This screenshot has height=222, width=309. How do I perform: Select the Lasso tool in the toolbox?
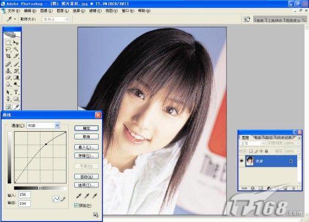point(8,49)
